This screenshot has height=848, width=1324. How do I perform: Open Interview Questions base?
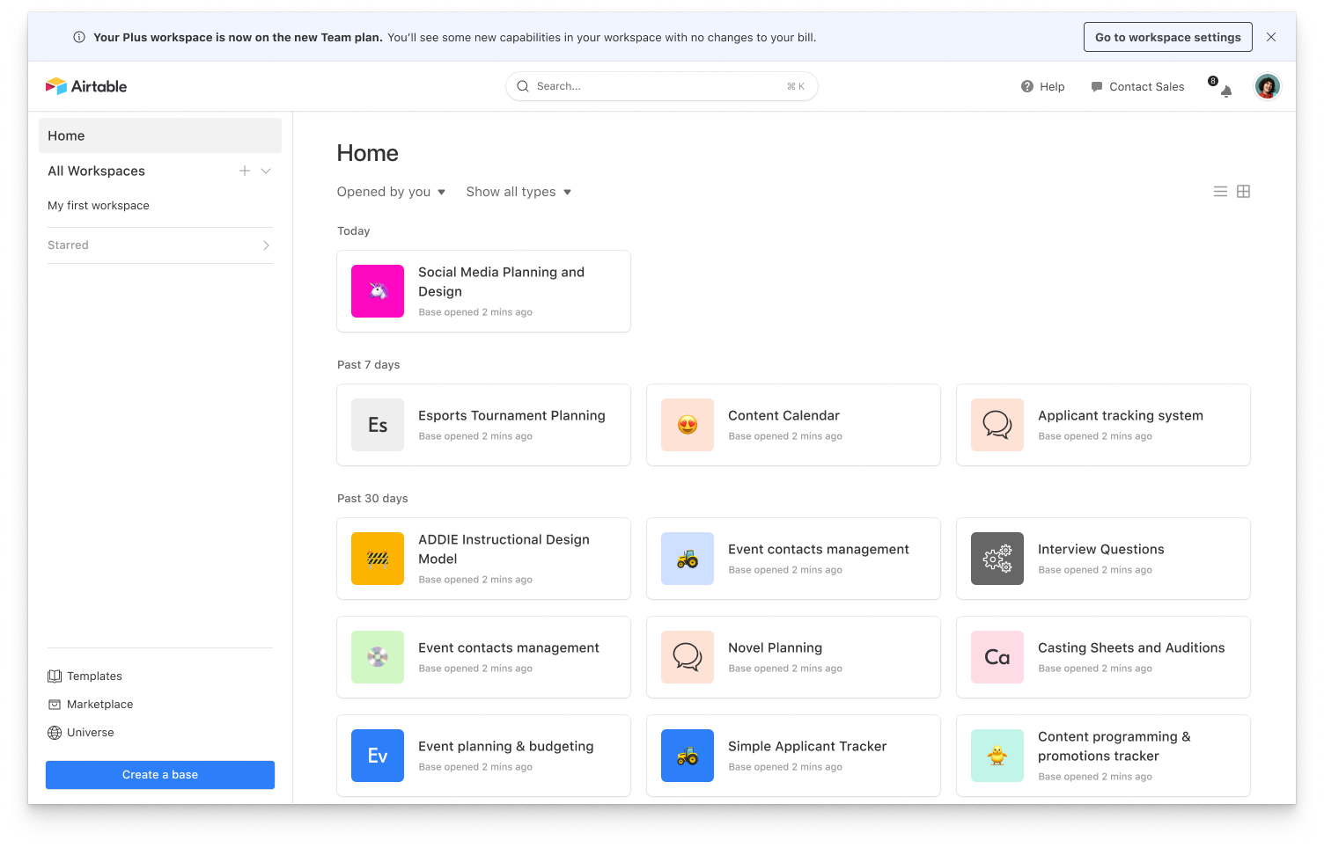1103,559
